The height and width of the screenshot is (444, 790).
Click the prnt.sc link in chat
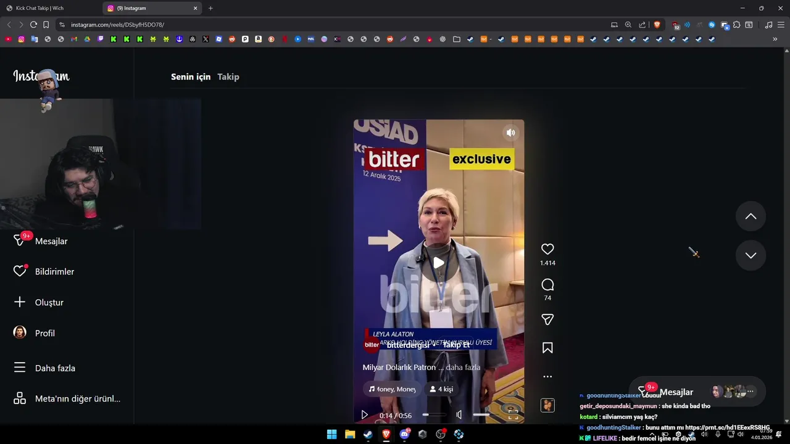pyautogui.click(x=728, y=427)
